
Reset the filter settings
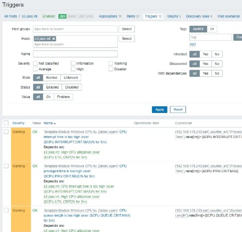[178, 110]
